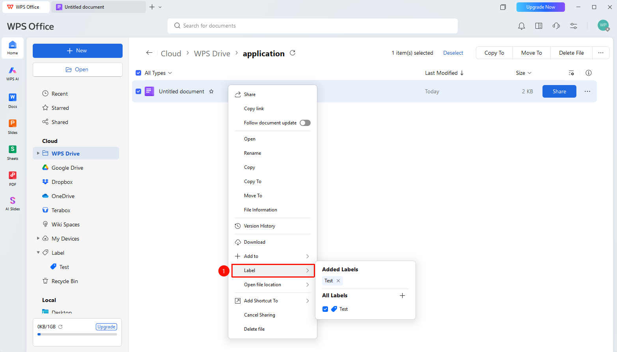Screen dimensions: 617x352
Task: Click the storage usage progress bar
Action: (77, 334)
